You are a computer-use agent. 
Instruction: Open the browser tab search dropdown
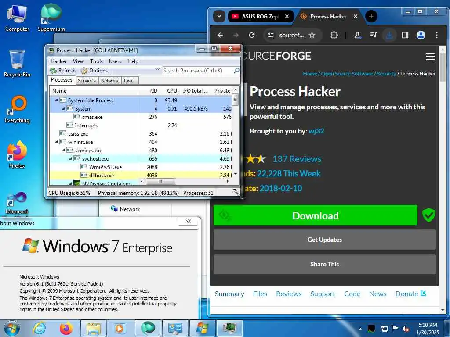click(x=219, y=16)
